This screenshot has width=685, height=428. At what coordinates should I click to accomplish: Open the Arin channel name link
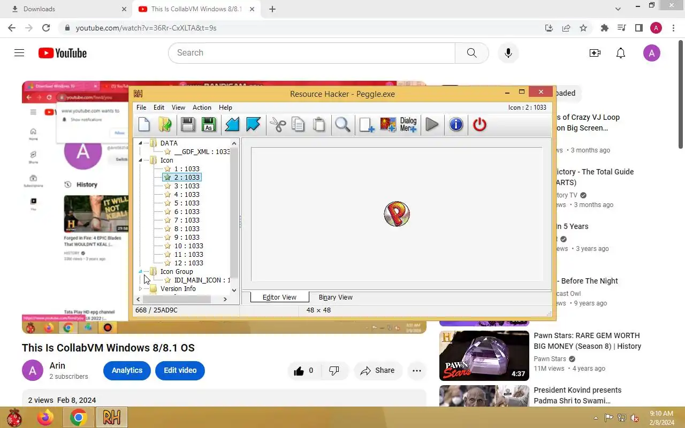[57, 366]
